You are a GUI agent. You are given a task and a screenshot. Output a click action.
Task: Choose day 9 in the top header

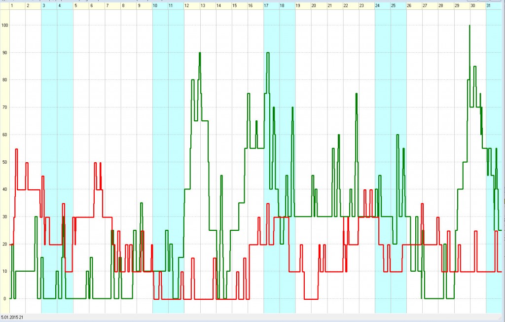144,5
